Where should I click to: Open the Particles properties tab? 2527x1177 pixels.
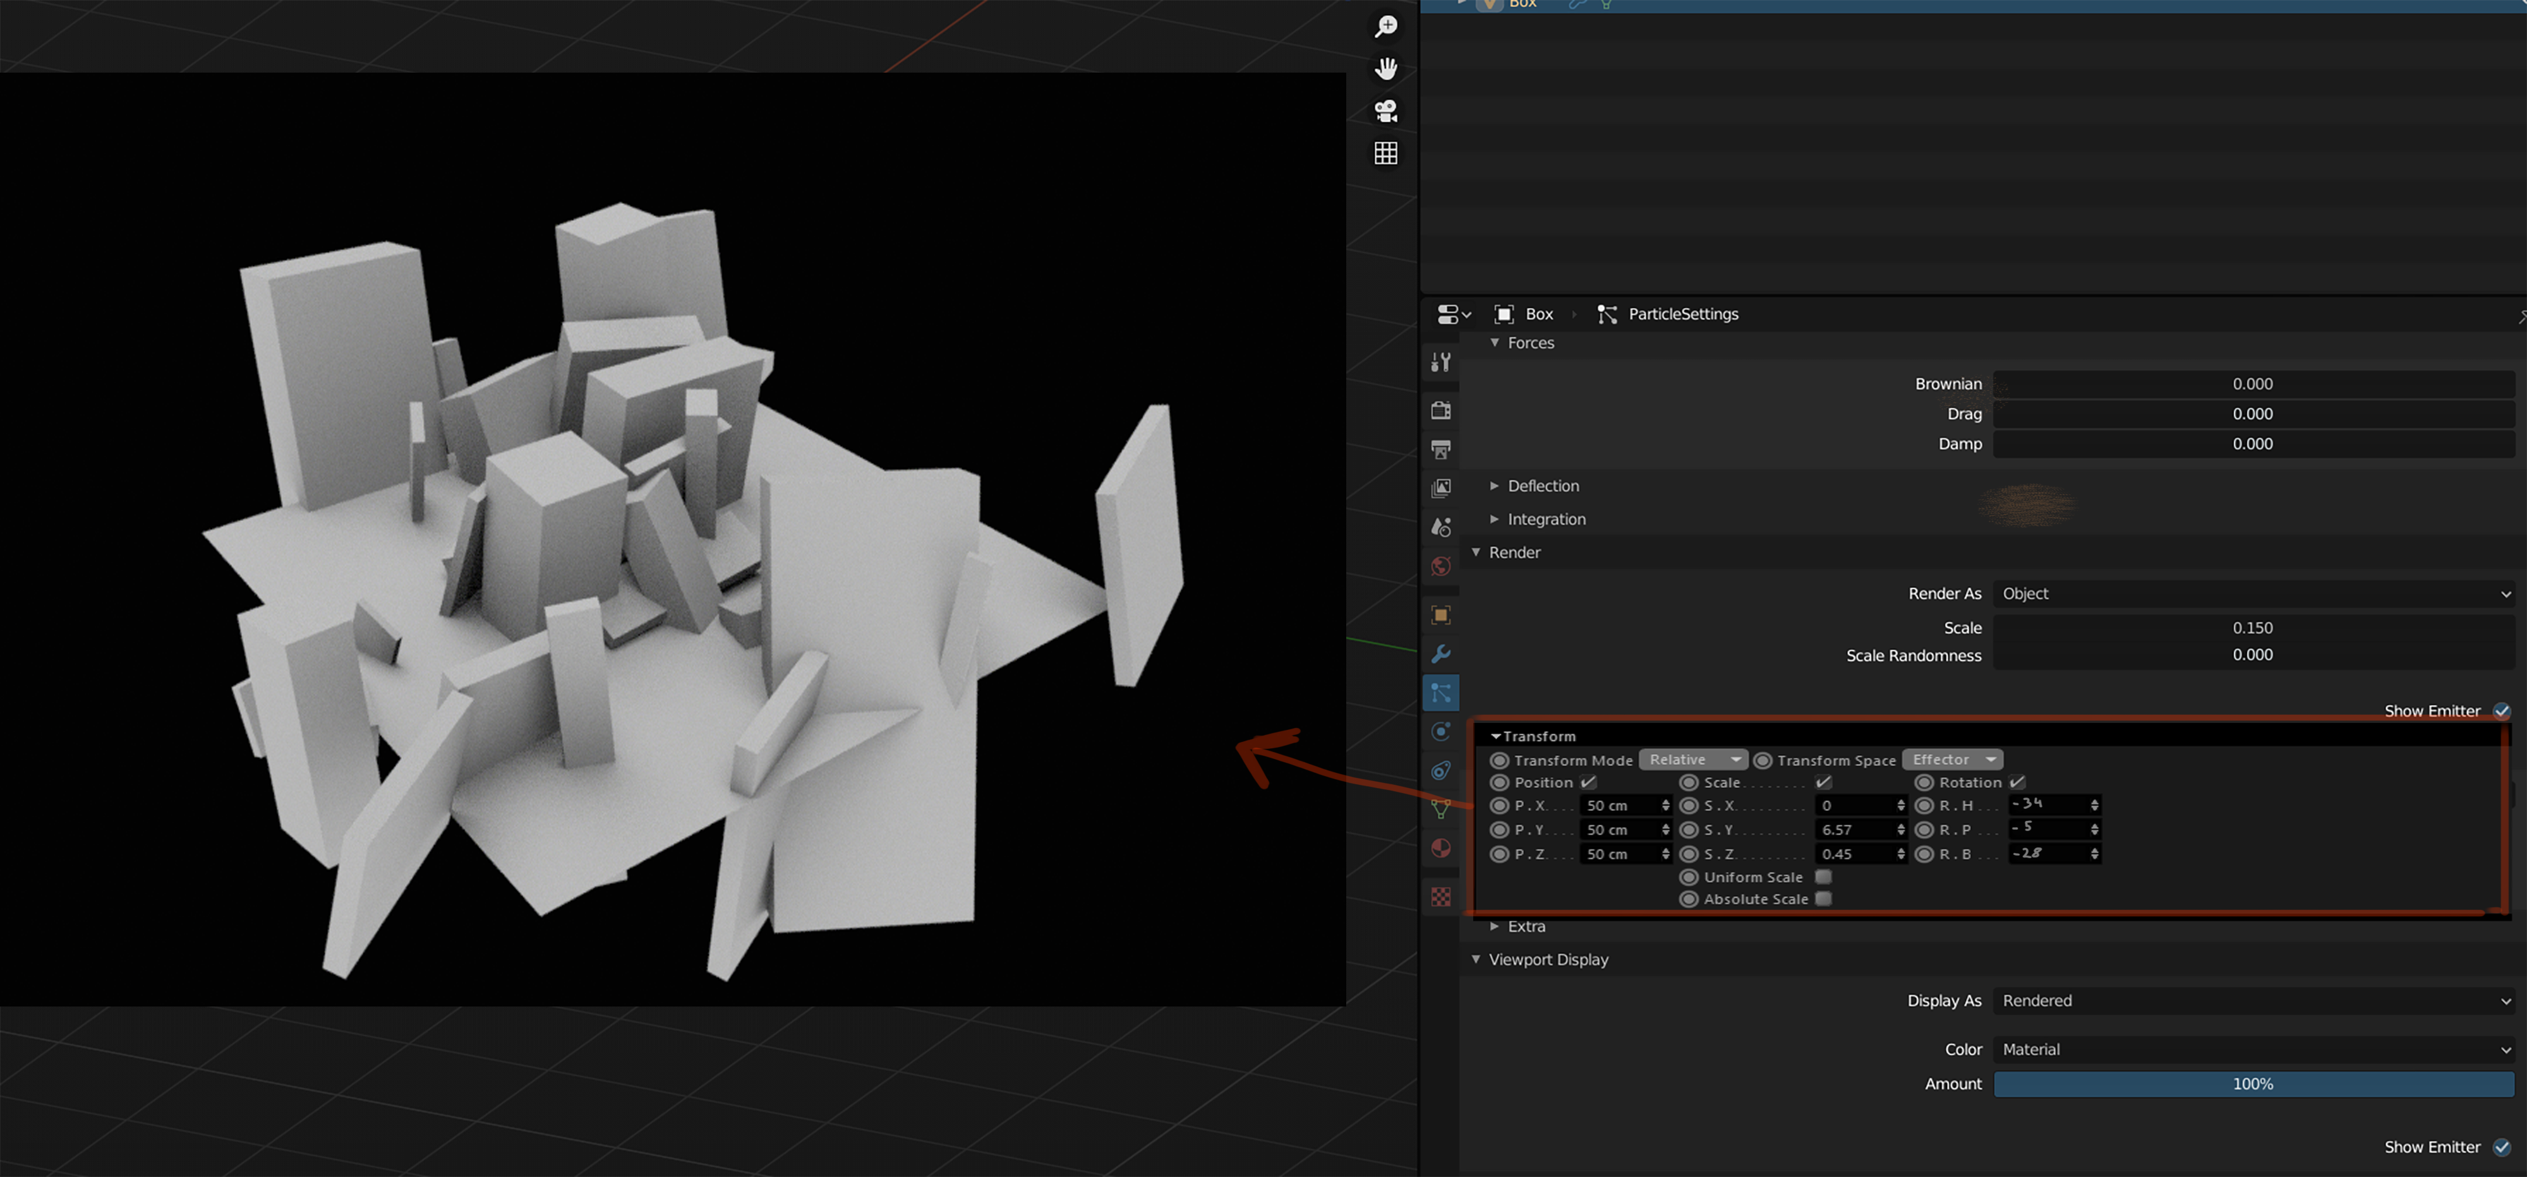point(1440,693)
